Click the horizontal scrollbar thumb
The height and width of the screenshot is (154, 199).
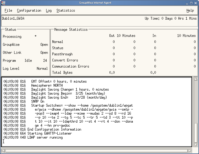(x=97, y=151)
